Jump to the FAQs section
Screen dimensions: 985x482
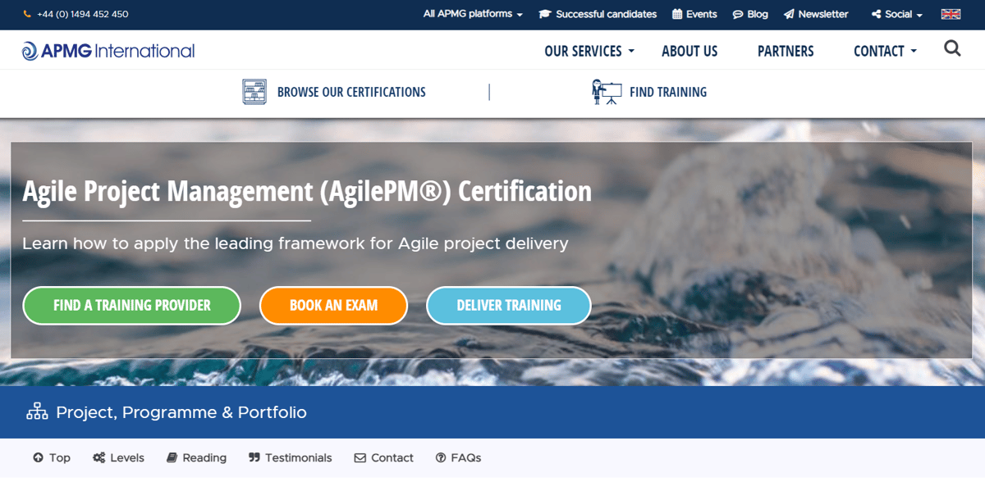(x=458, y=458)
